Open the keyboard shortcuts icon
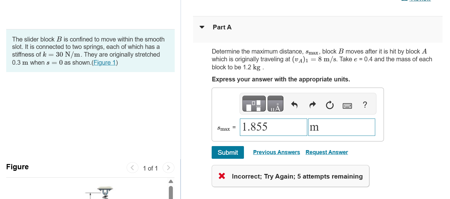450x199 pixels. click(347, 105)
